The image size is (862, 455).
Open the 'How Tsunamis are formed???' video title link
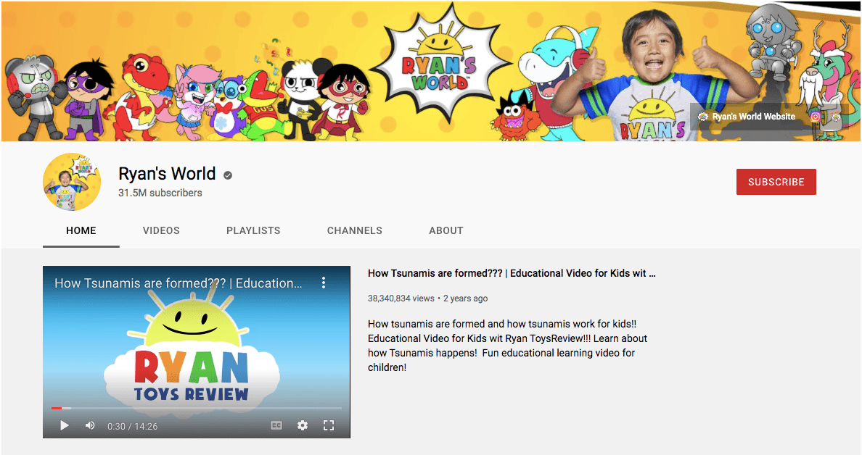tap(512, 273)
